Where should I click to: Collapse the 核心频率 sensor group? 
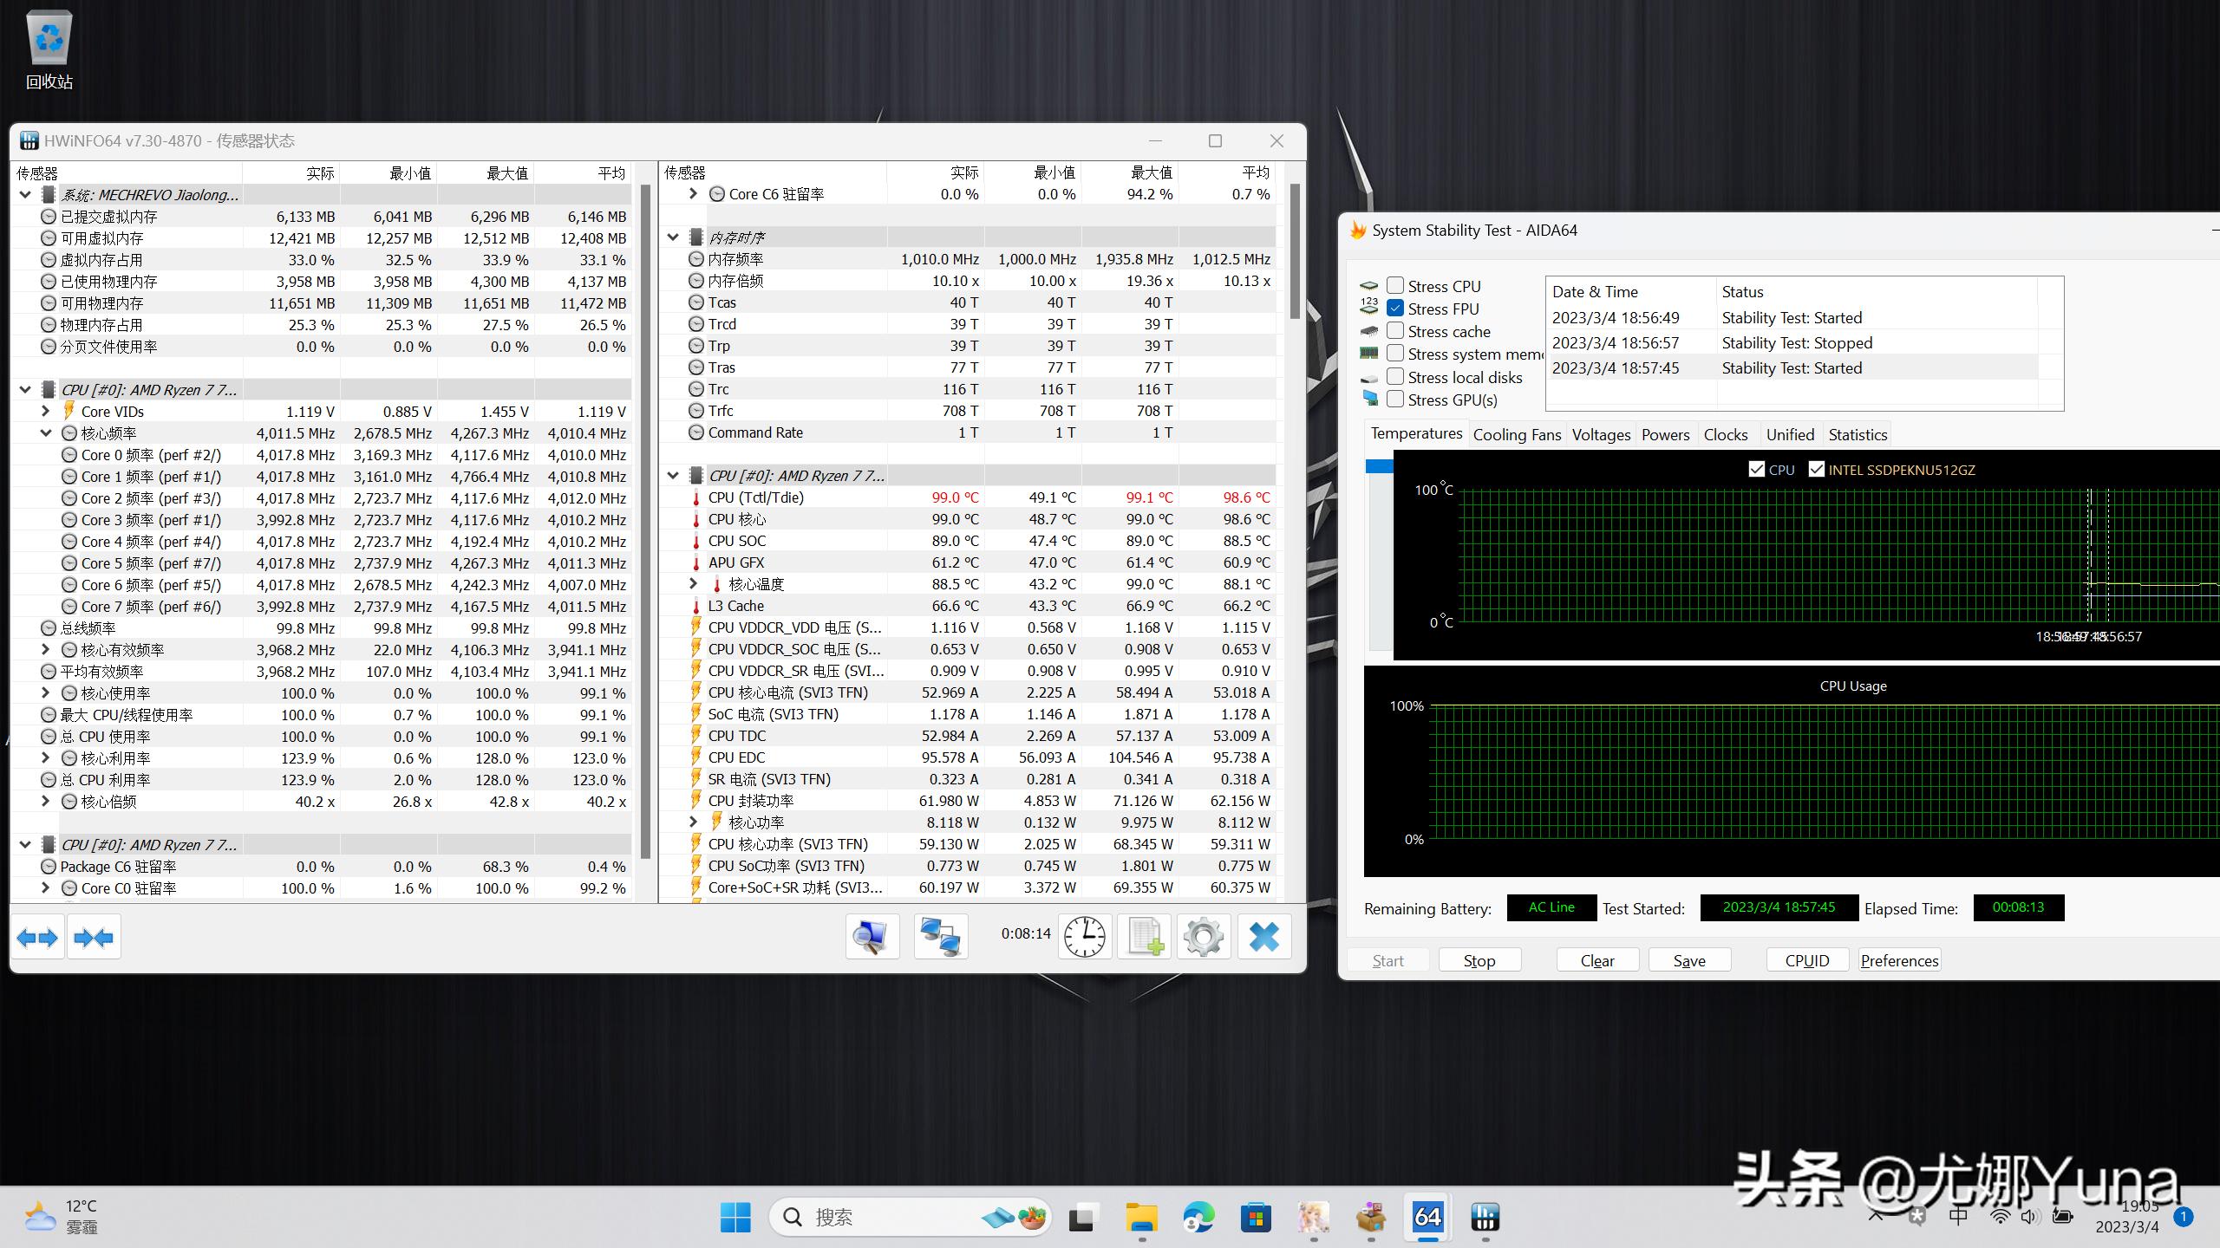pos(46,432)
